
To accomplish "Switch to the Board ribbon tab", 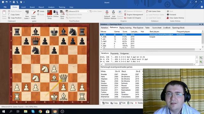I will [x=32, y=7].
